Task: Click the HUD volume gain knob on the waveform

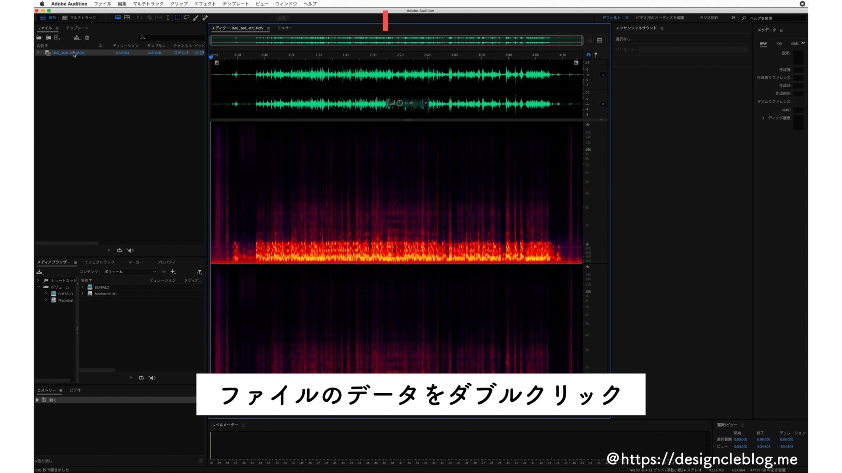Action: (x=400, y=103)
